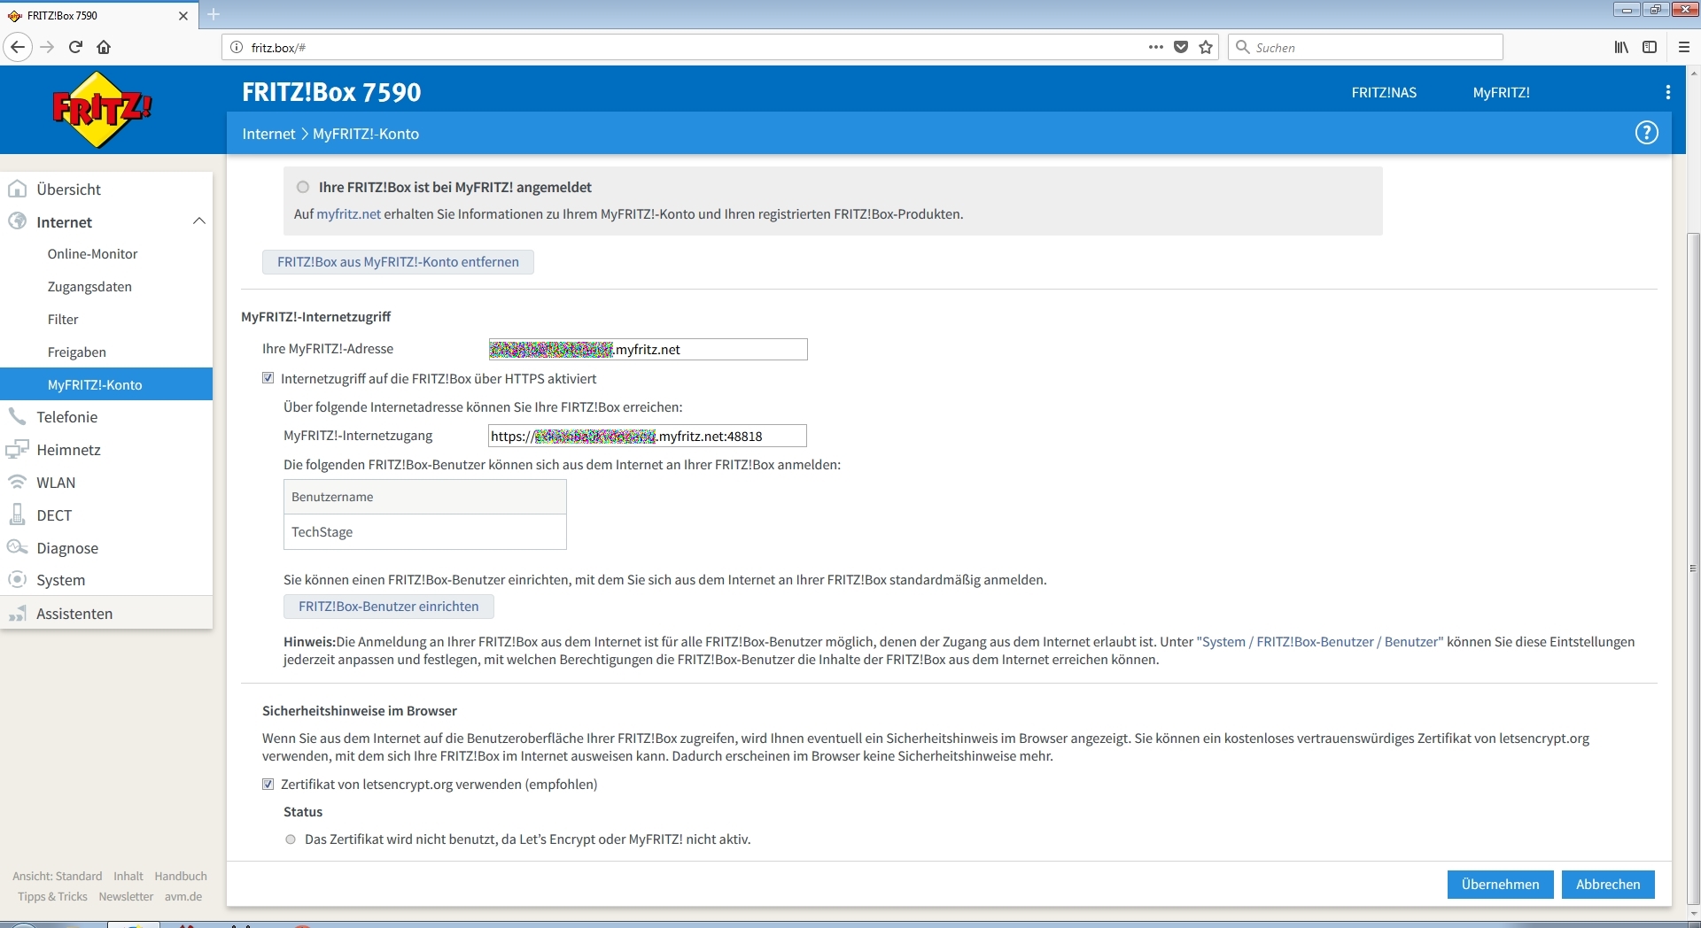
Task: Open the Heimnetz menu
Action: tap(69, 450)
